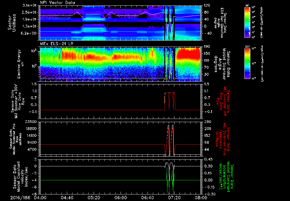This screenshot has width=290, height=201.
Task: Click the '0.45' acceleration tick value
Action: coord(208,159)
